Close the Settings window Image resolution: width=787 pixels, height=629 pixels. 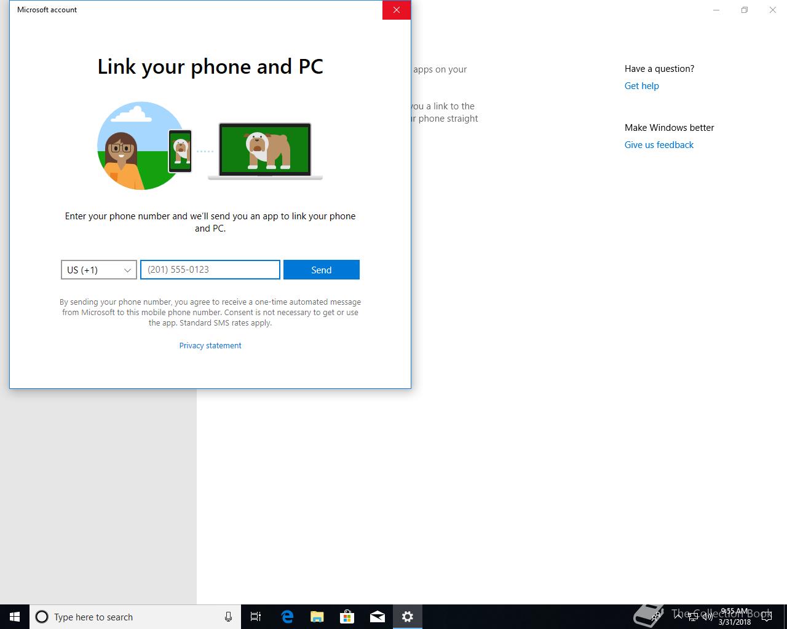(773, 10)
